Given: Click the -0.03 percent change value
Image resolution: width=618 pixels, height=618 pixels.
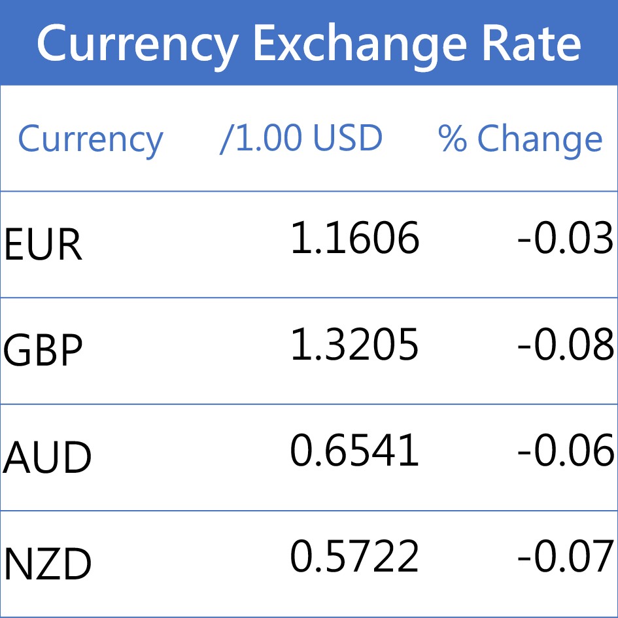Looking at the screenshot, I should pos(566,237).
